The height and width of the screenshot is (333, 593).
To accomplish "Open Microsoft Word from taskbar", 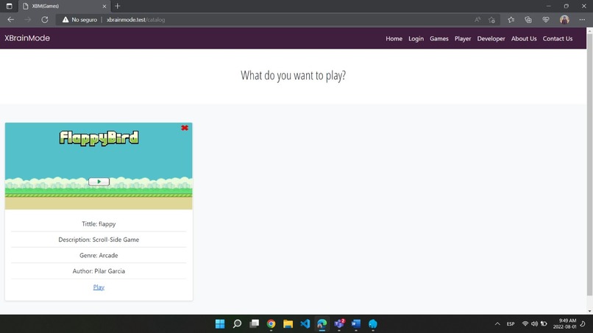I will (x=356, y=324).
